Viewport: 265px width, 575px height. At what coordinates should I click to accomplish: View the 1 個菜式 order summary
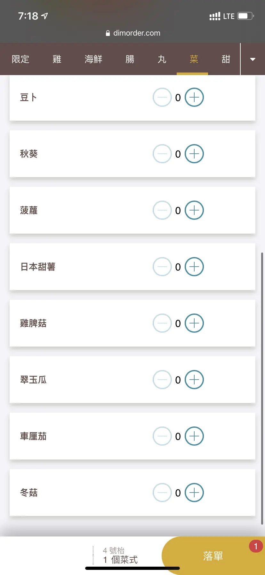[x=120, y=556]
